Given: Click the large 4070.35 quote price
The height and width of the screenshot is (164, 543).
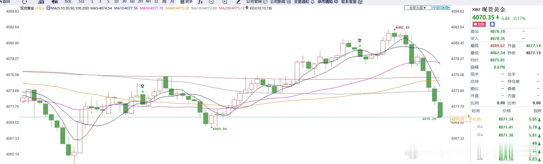Looking at the screenshot, I should point(483,17).
